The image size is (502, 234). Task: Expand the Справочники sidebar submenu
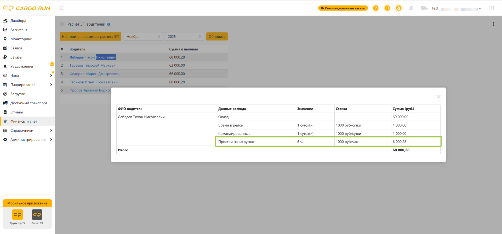coord(51,130)
